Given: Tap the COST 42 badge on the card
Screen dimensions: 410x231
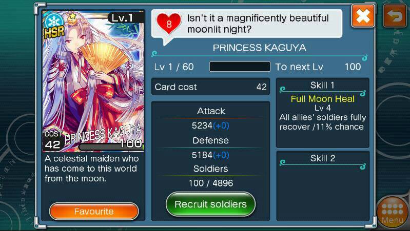Looking at the screenshot, I should tap(53, 140).
